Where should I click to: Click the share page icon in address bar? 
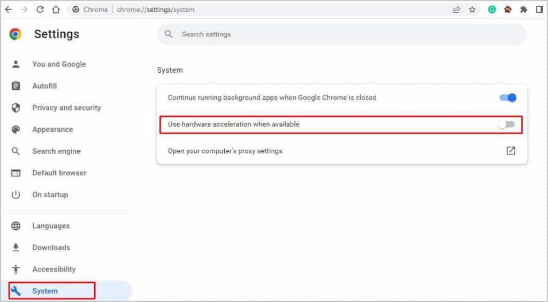(456, 10)
